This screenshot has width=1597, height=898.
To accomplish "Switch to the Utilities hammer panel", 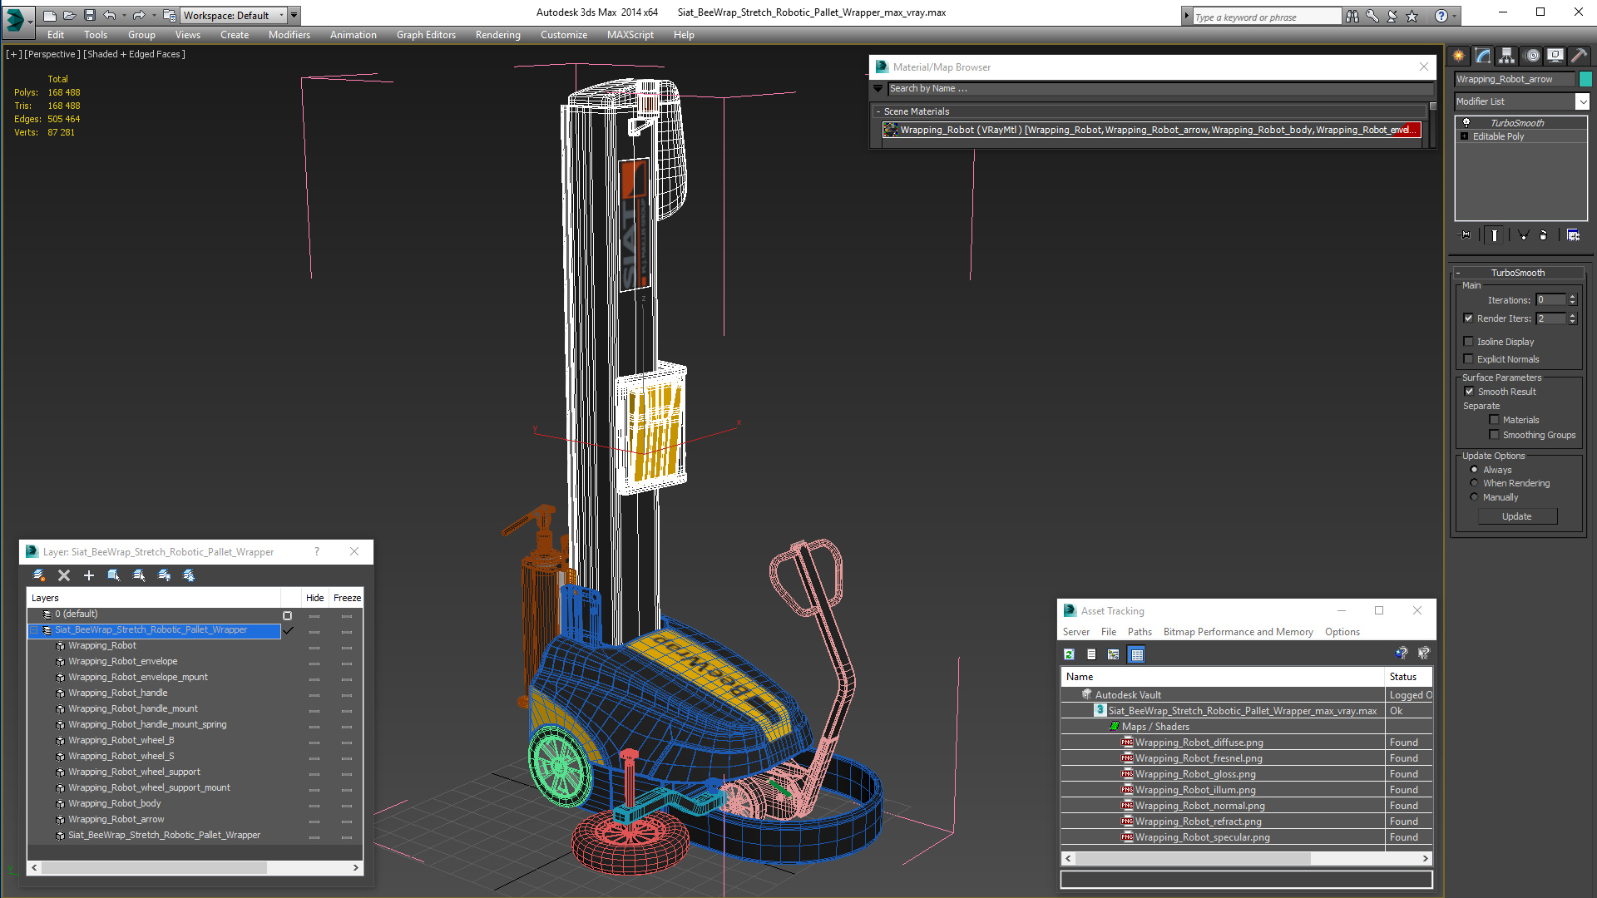I will point(1580,56).
